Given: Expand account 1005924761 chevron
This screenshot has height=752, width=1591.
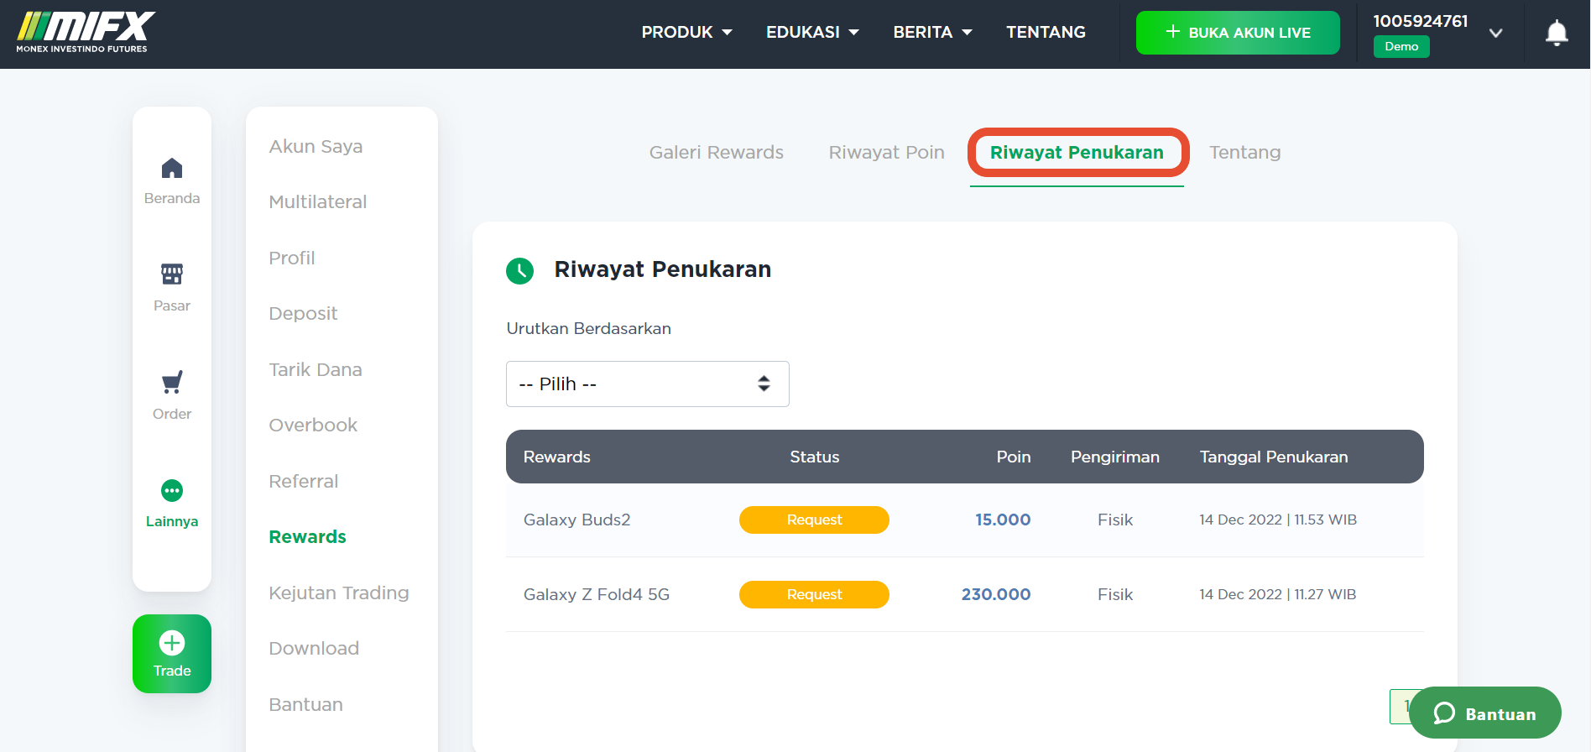Looking at the screenshot, I should click(x=1495, y=34).
